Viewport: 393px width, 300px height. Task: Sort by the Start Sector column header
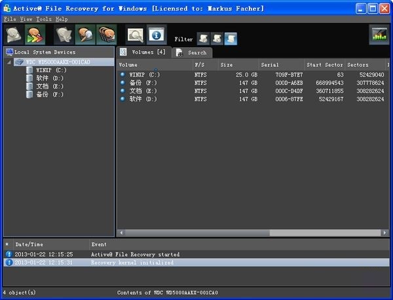click(x=325, y=65)
